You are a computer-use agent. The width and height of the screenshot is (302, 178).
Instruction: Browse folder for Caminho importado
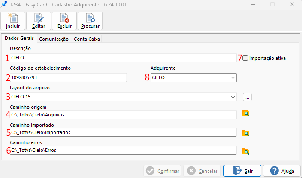246,133
